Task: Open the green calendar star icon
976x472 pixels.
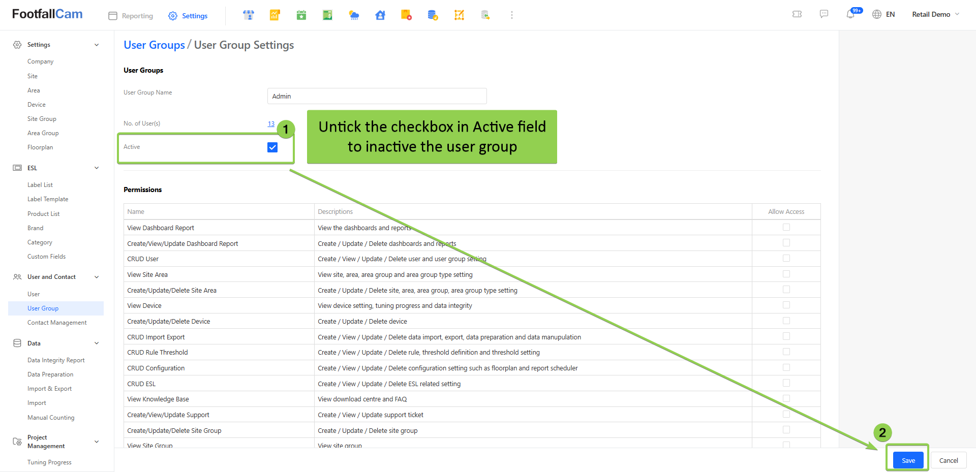Action: tap(301, 15)
